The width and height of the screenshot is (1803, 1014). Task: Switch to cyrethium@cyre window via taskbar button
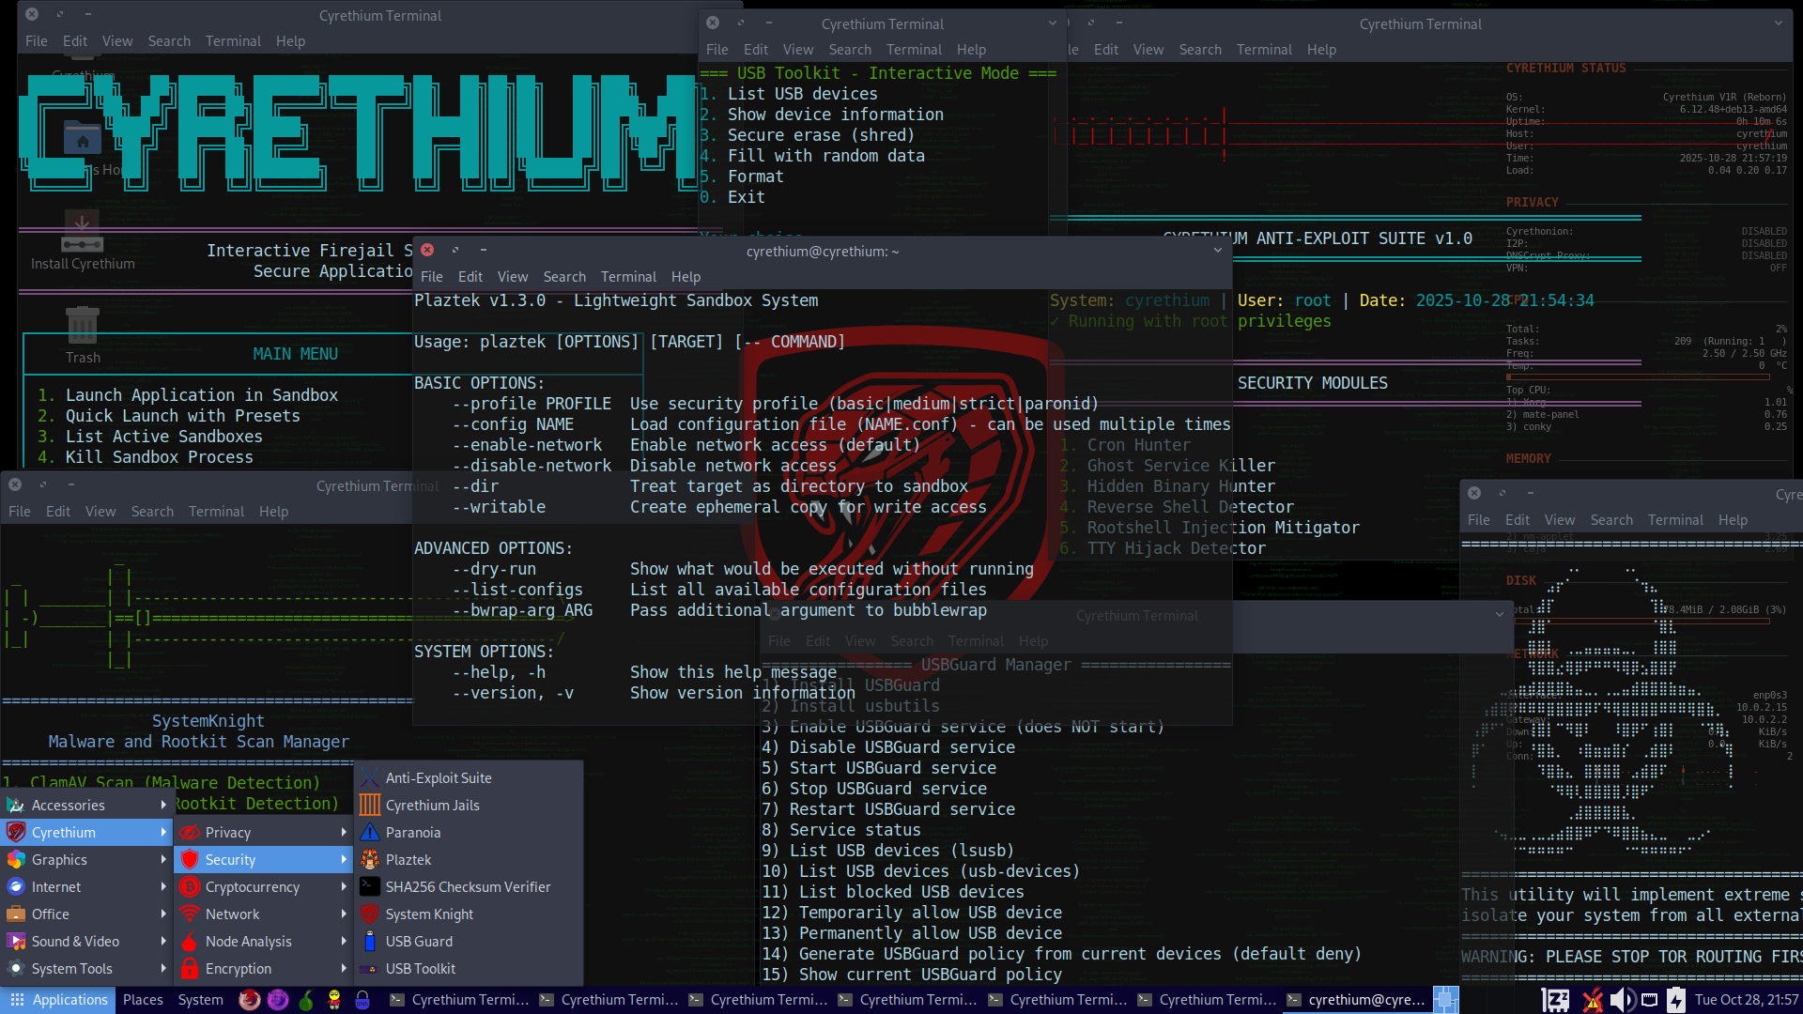coord(1357,1000)
